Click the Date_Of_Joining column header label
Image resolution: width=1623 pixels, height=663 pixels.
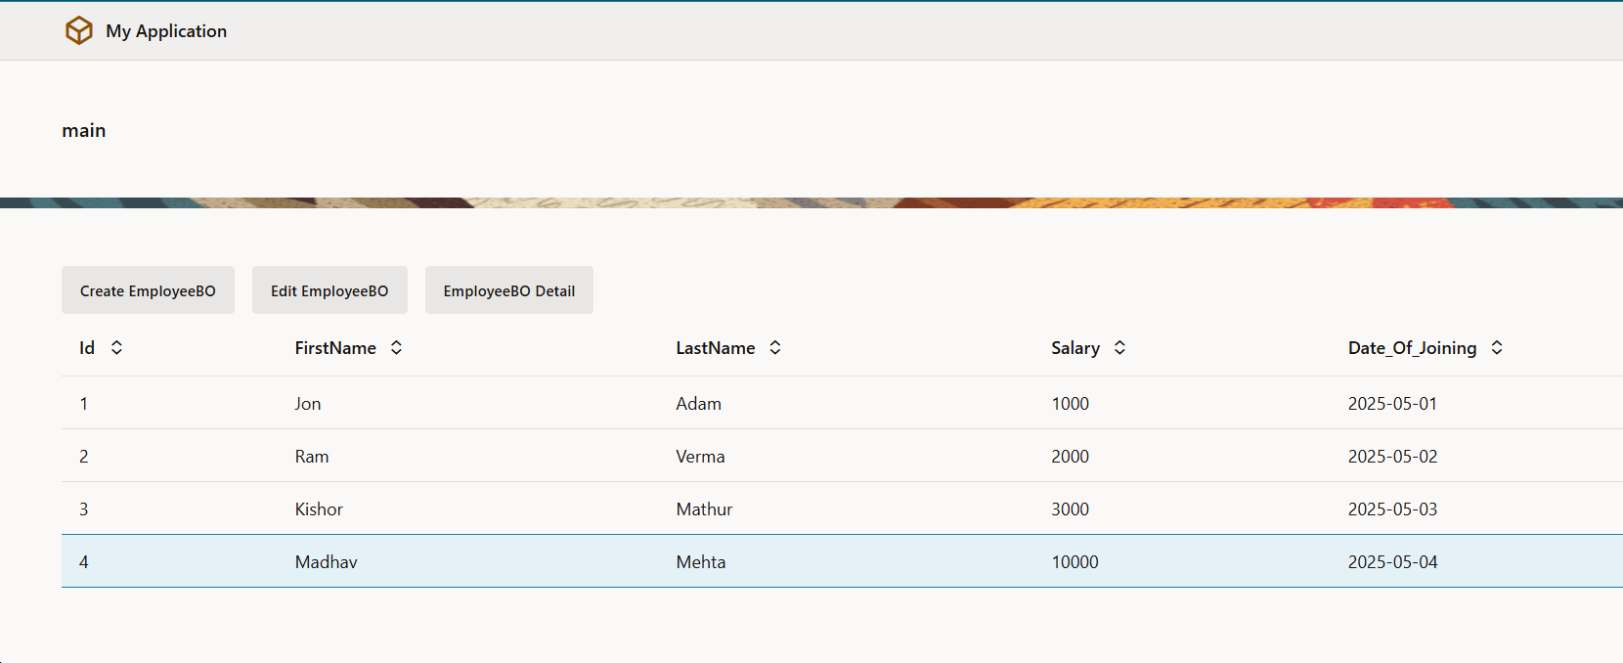click(x=1412, y=348)
